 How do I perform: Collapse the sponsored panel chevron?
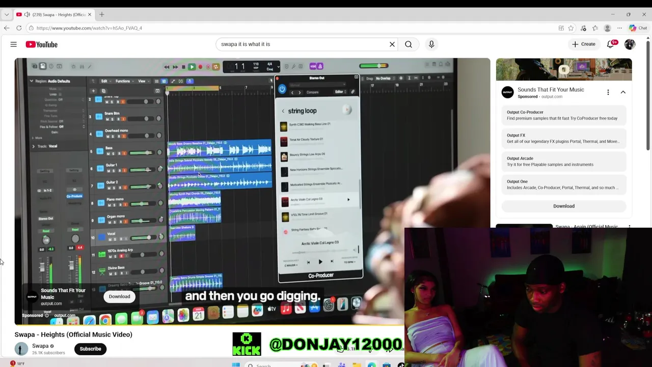coord(623,92)
